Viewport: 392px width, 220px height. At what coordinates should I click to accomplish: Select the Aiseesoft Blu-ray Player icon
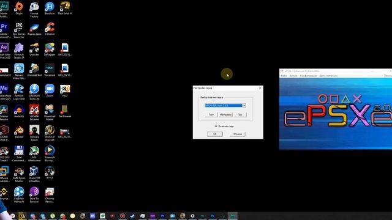pyautogui.click(x=50, y=153)
